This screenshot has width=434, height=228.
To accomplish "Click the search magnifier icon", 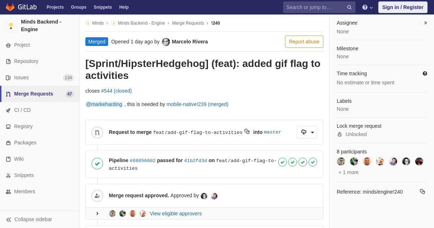I will 349,7.
